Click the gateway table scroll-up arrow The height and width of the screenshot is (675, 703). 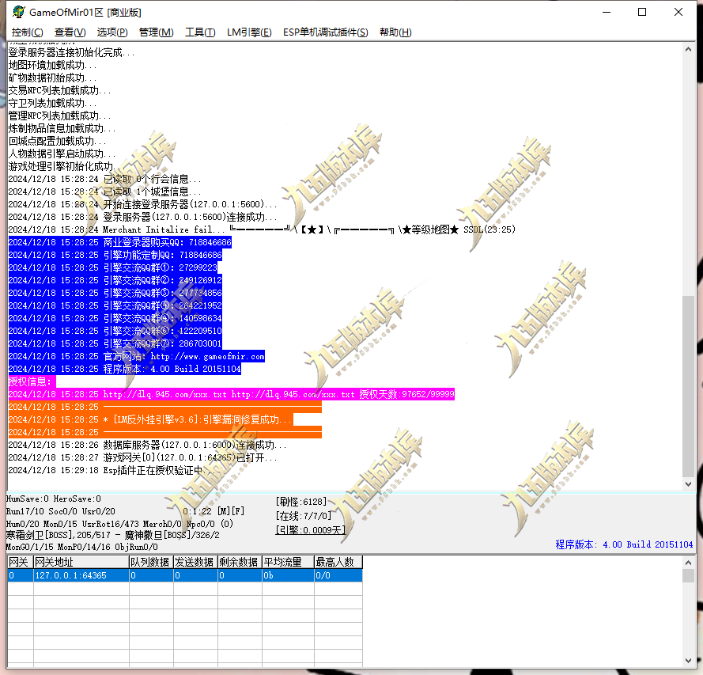tap(688, 562)
